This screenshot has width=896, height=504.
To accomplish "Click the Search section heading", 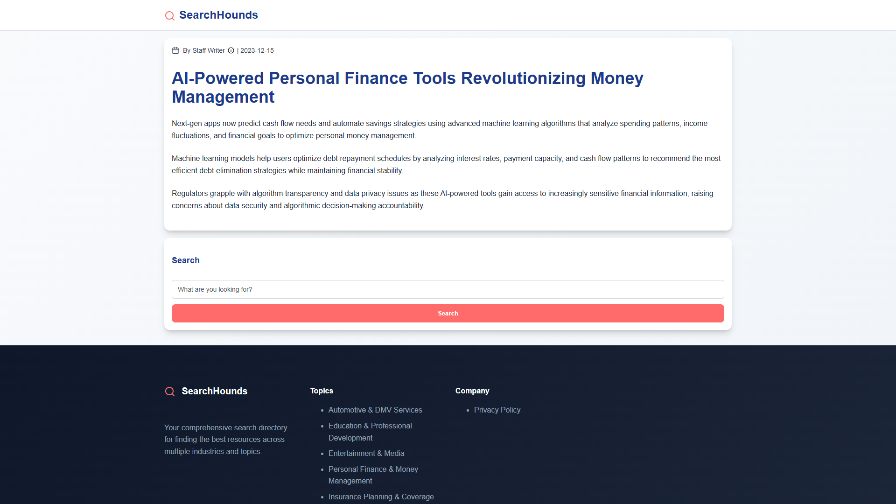I will (x=186, y=260).
